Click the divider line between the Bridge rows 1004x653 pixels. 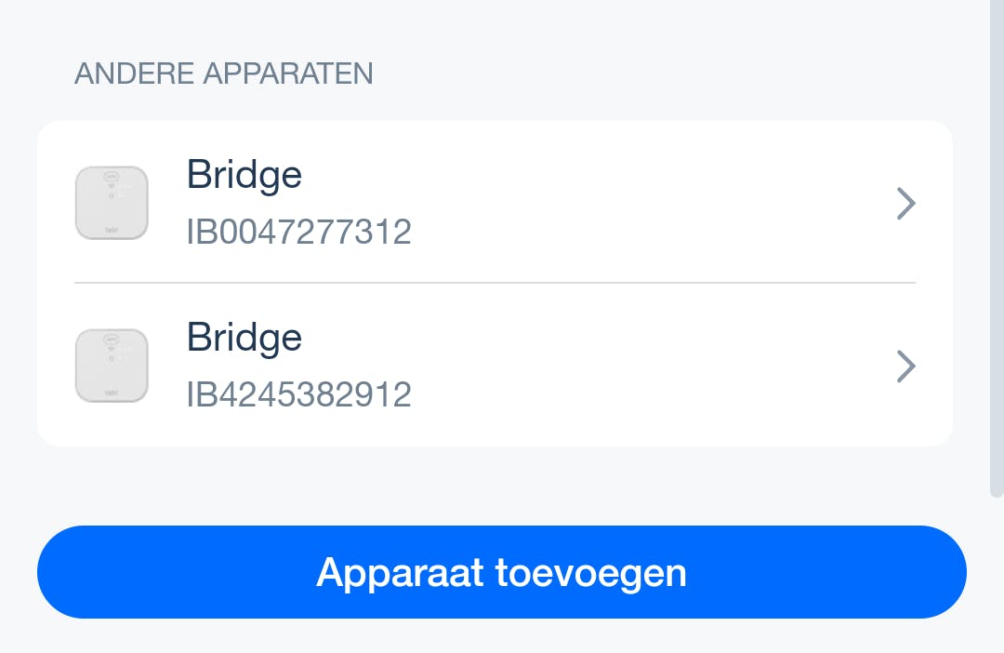pyautogui.click(x=495, y=283)
